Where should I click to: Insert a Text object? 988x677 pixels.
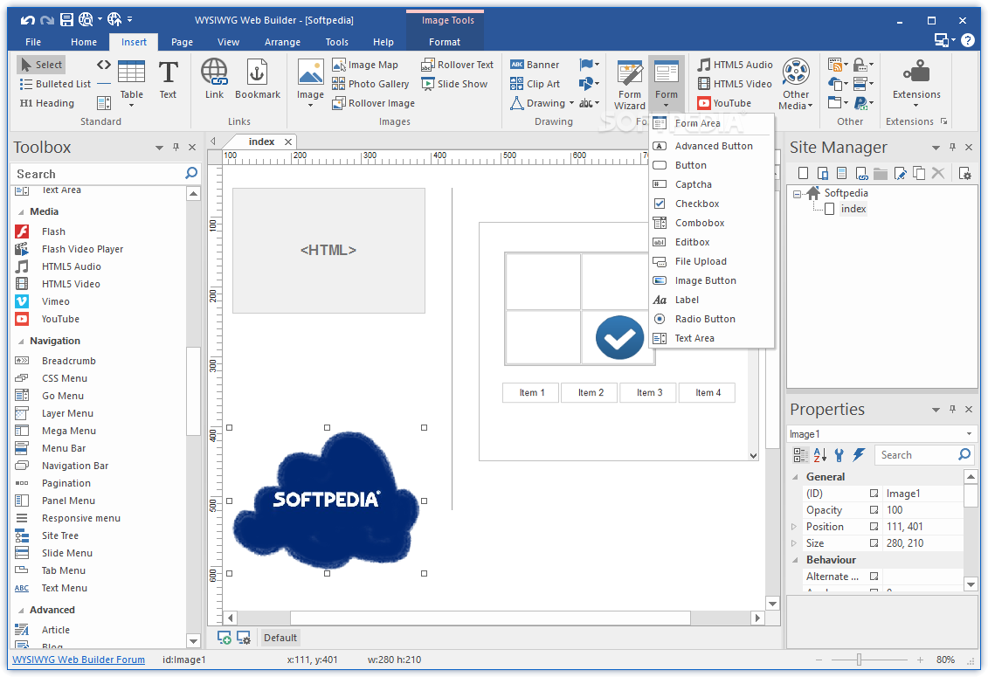(x=168, y=79)
